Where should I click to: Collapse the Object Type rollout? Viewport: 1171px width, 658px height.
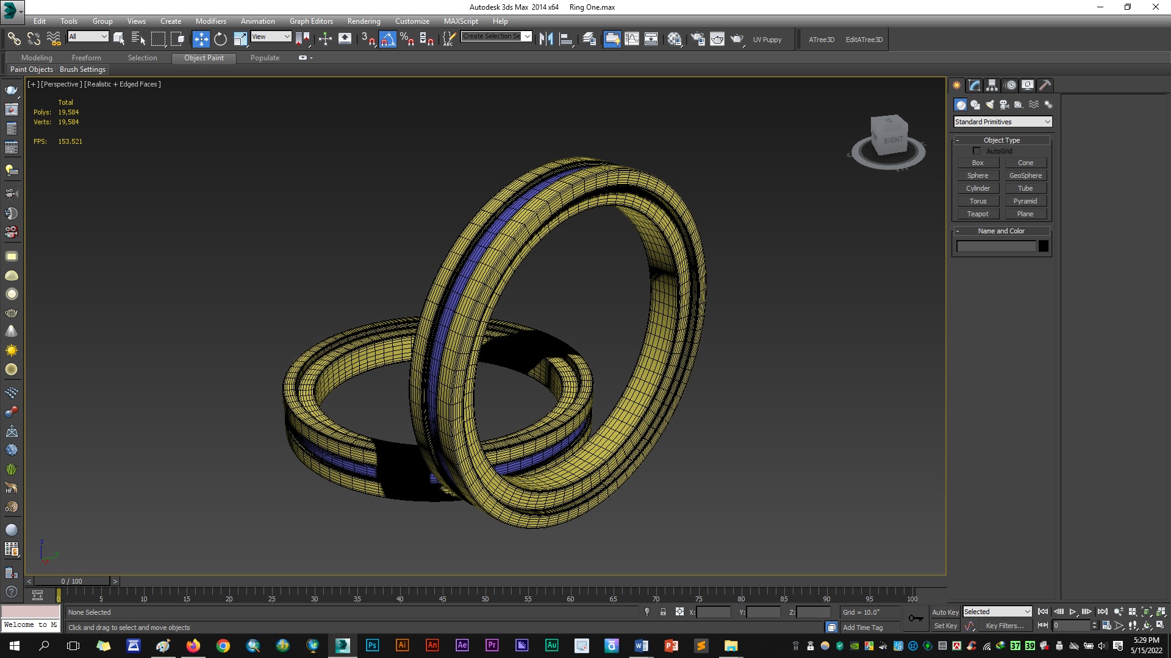coord(1001,140)
